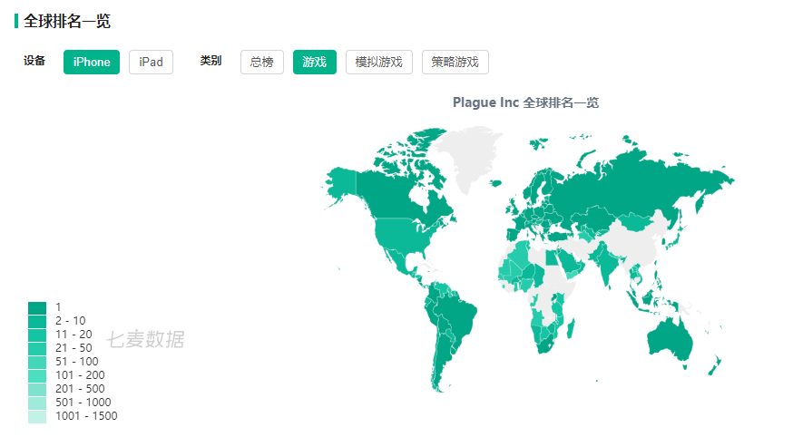793x437 pixels.
Task: Click the 51 - 100 legend swatch
Action: tap(37, 362)
